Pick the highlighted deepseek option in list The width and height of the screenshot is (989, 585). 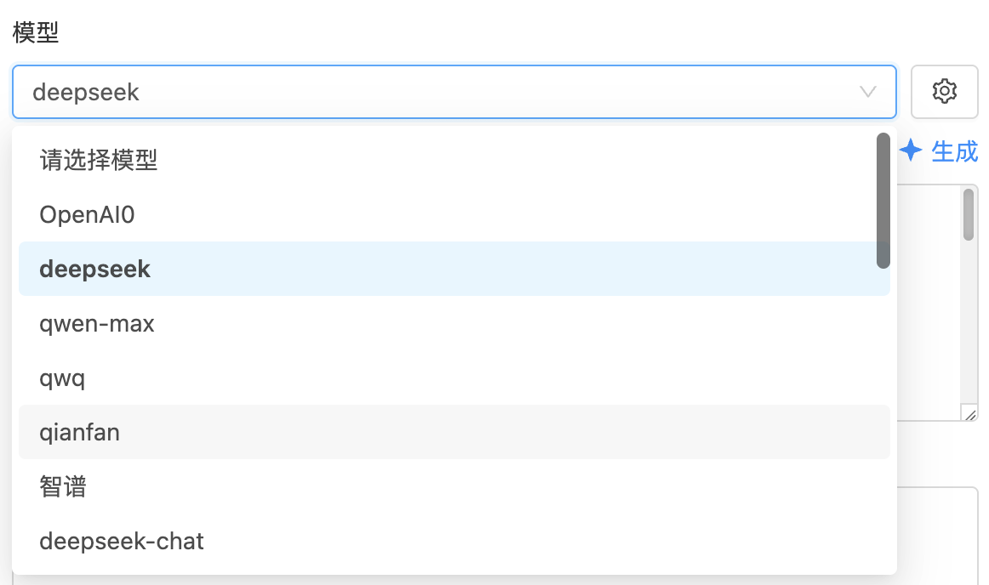coord(95,269)
